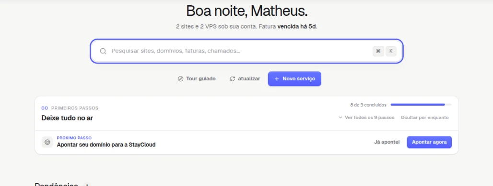The width and height of the screenshot is (493, 186).
Task: Click the K shortcut key badge
Action: [x=391, y=51]
